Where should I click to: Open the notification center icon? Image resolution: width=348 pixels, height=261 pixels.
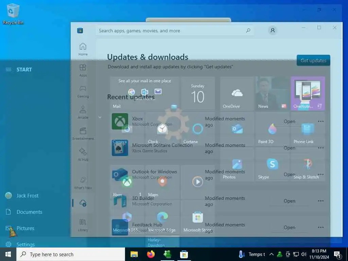(337, 255)
